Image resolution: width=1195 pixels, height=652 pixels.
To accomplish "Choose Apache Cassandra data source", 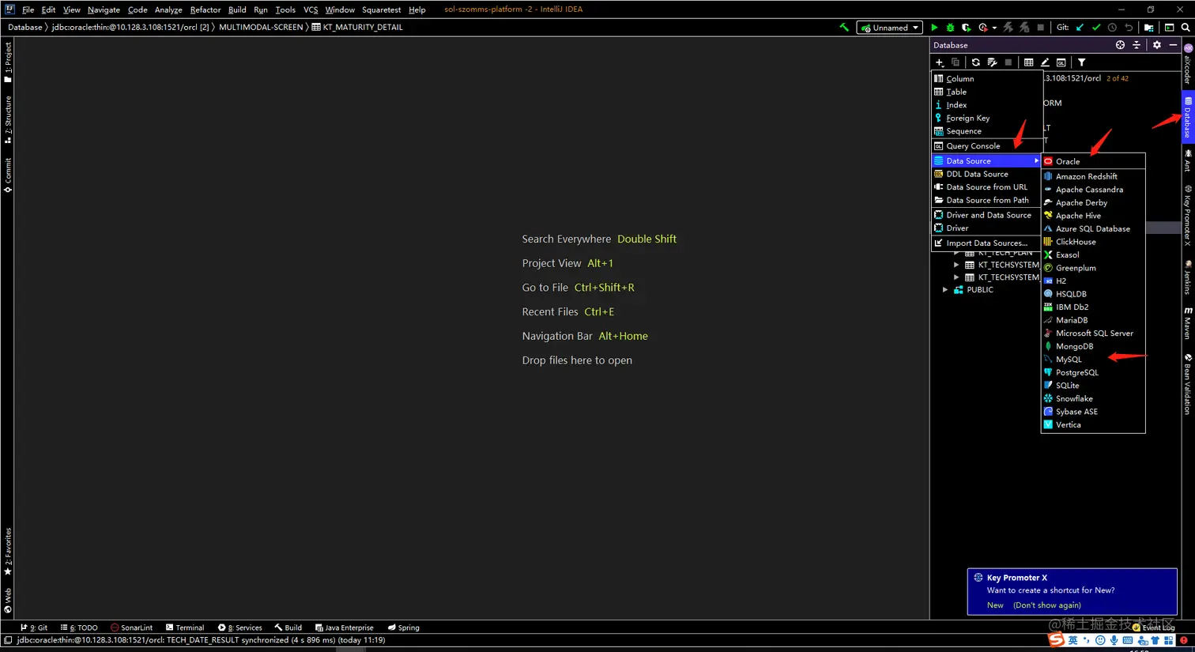I will 1093,190.
